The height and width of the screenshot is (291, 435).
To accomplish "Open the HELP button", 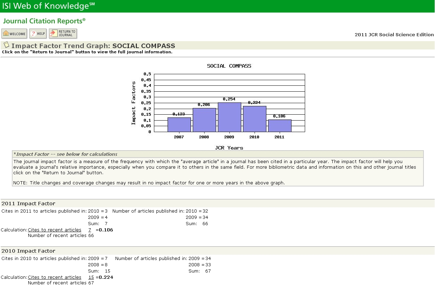I will [x=38, y=33].
